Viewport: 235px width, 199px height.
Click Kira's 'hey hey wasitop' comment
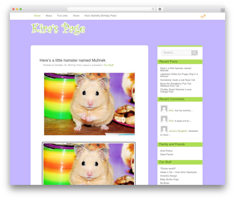tap(183, 111)
